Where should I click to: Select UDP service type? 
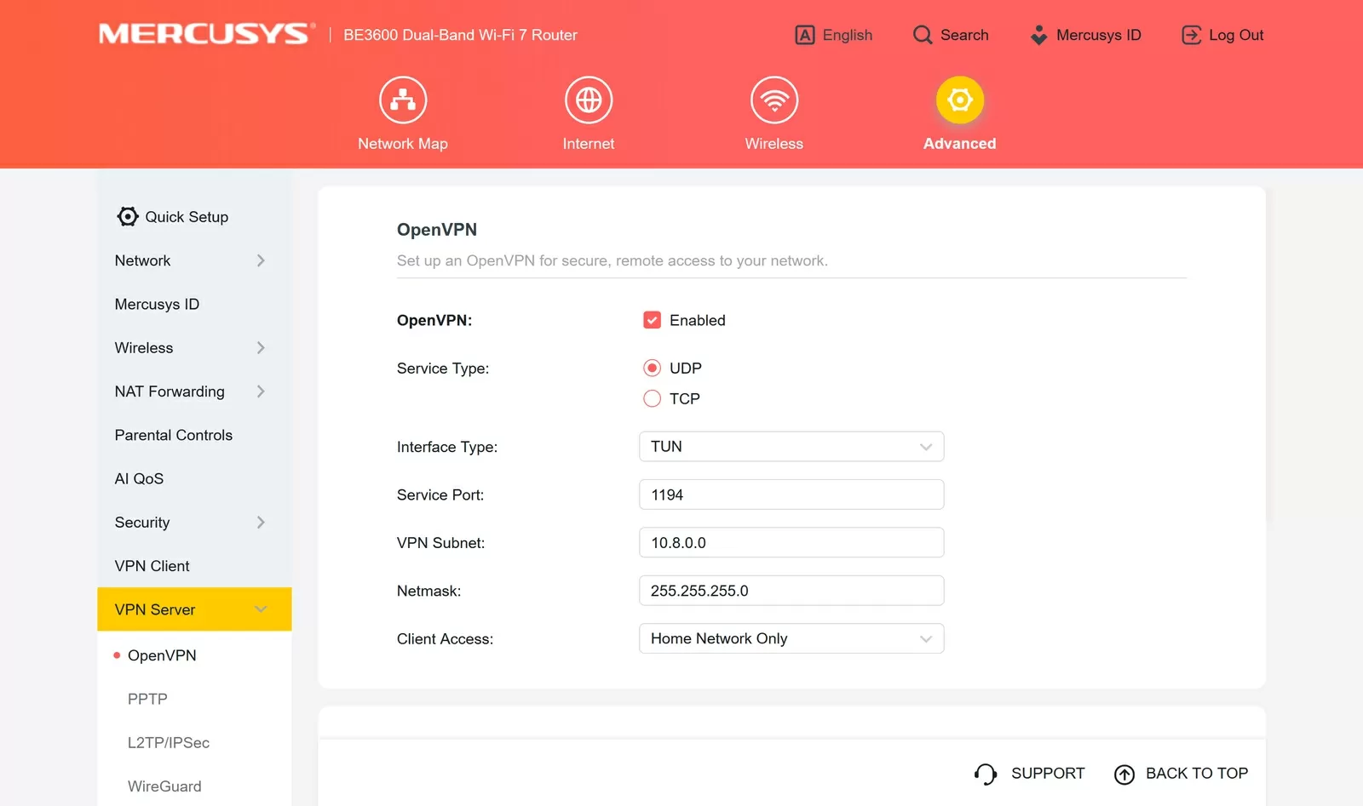click(x=653, y=369)
